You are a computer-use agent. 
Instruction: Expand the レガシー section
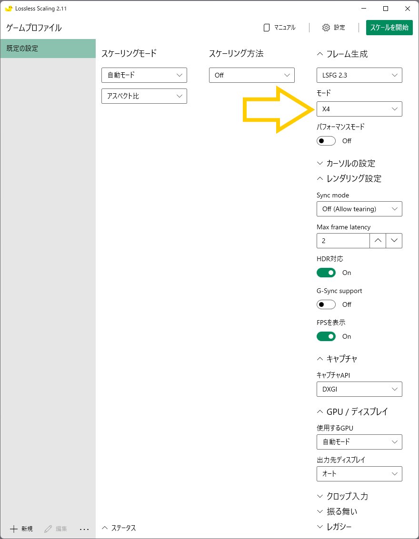click(334, 527)
